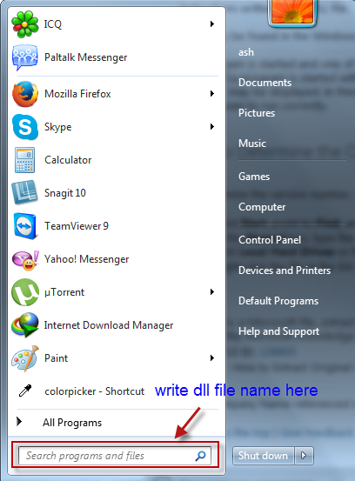The image size is (355, 481).
Task: Open Help and Support
Action: click(x=278, y=331)
